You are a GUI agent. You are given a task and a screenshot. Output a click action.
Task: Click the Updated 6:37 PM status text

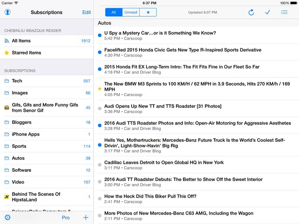202,12
